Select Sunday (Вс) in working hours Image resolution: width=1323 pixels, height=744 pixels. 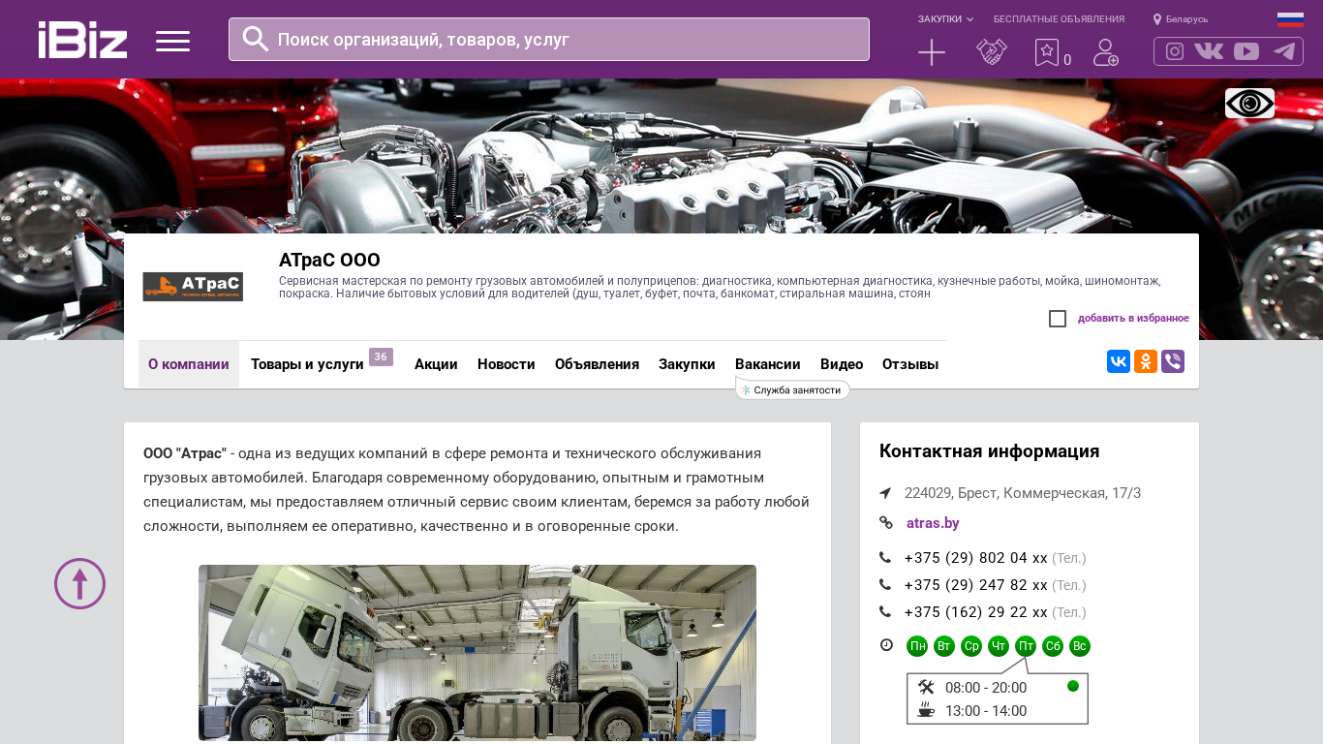click(1080, 646)
